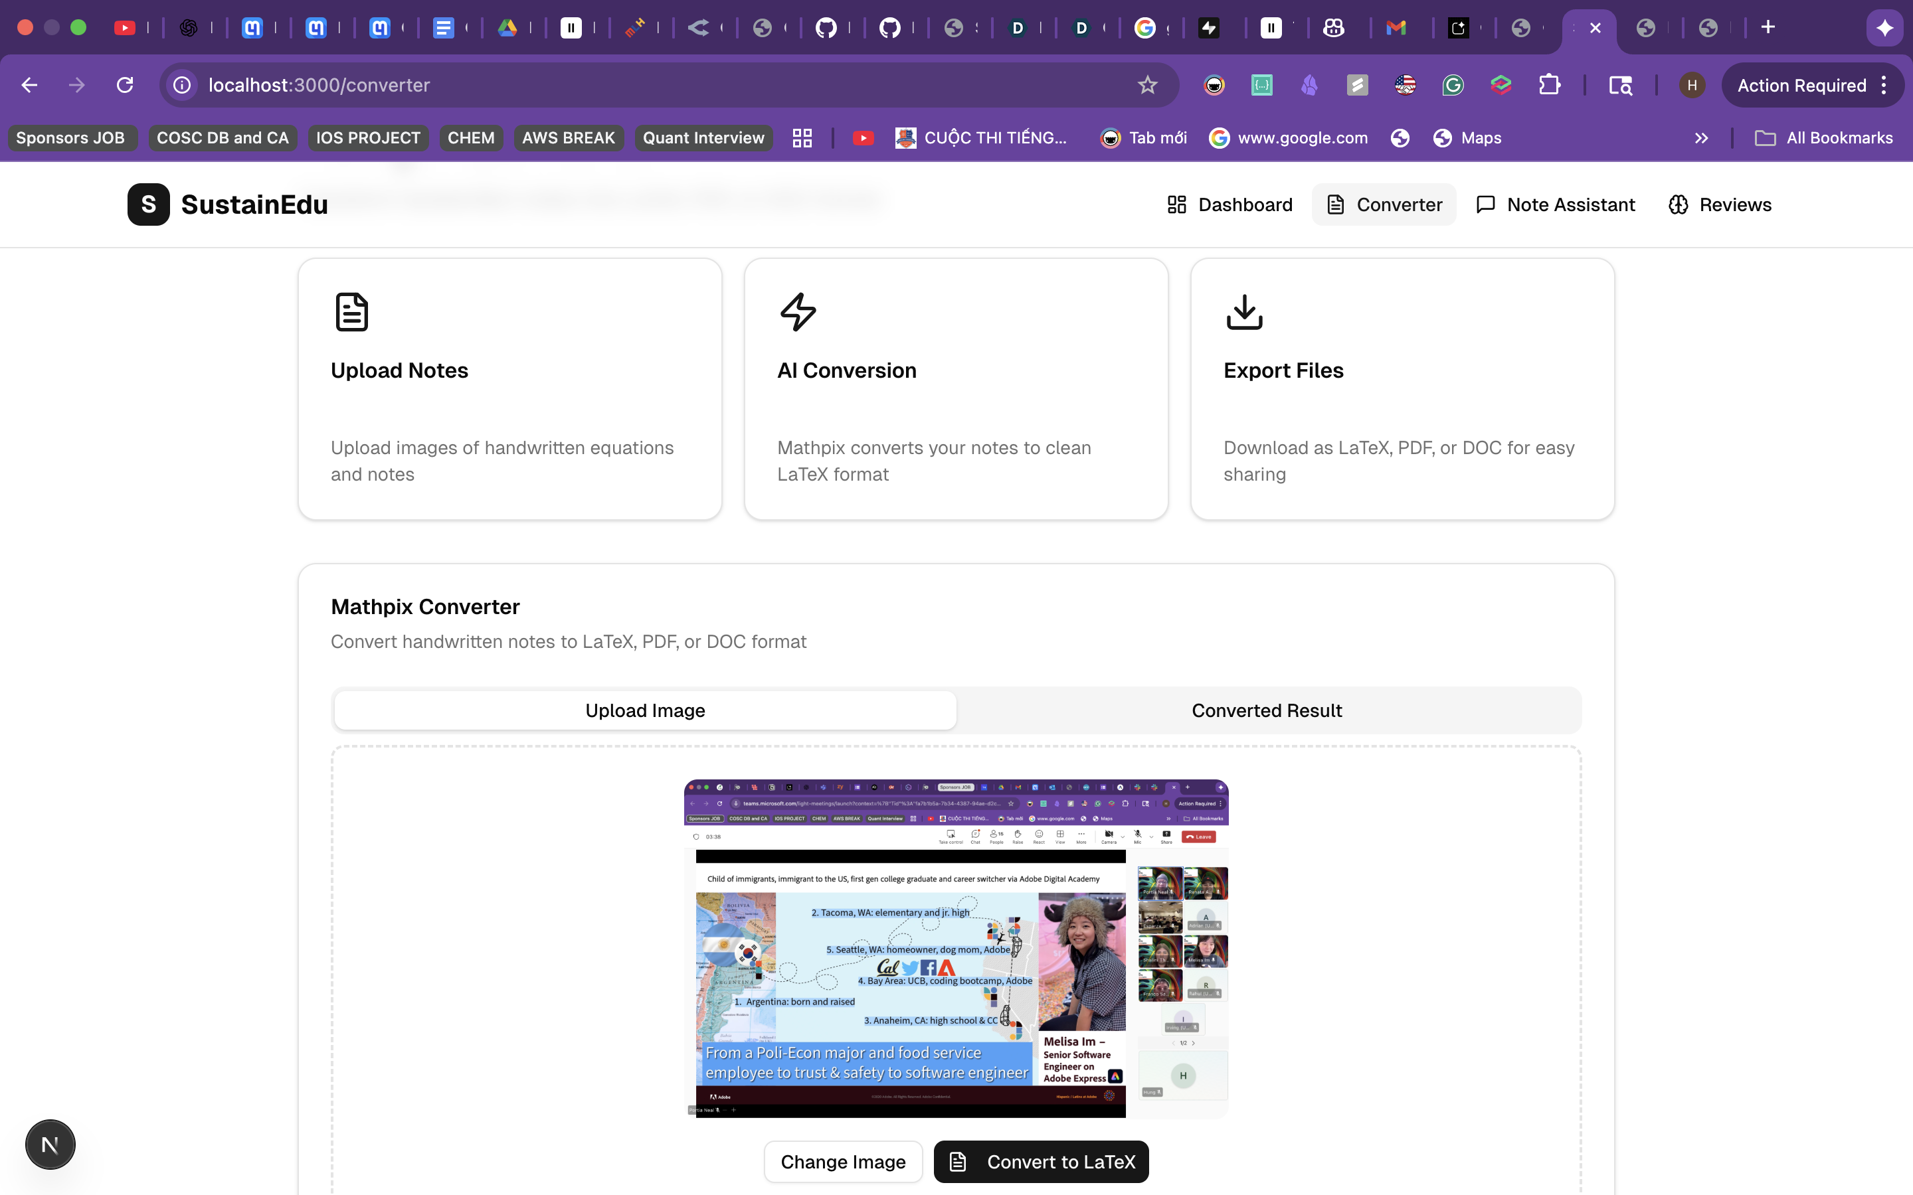This screenshot has width=1913, height=1195.
Task: Open the Note Assistant page
Action: 1556,204
